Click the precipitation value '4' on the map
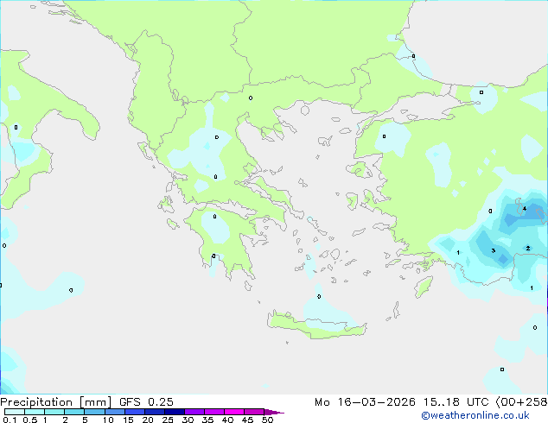This screenshot has height=423, width=548. [525, 209]
